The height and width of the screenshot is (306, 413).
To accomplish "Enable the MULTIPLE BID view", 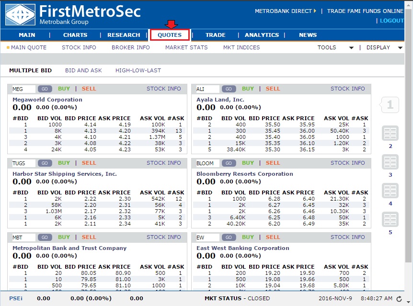I will (x=30, y=70).
